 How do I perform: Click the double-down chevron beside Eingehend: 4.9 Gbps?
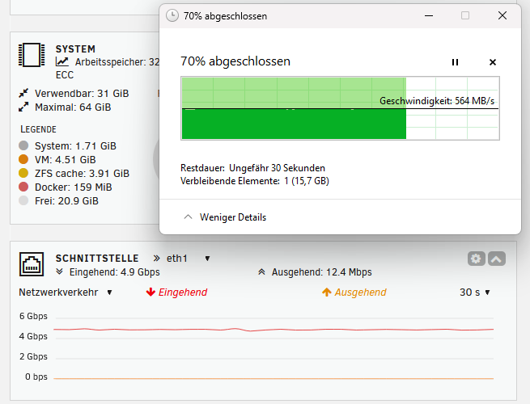point(60,271)
